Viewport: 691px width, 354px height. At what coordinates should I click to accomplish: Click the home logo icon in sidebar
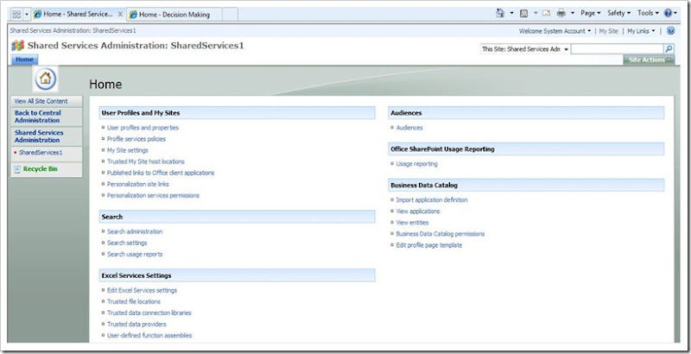[45, 80]
